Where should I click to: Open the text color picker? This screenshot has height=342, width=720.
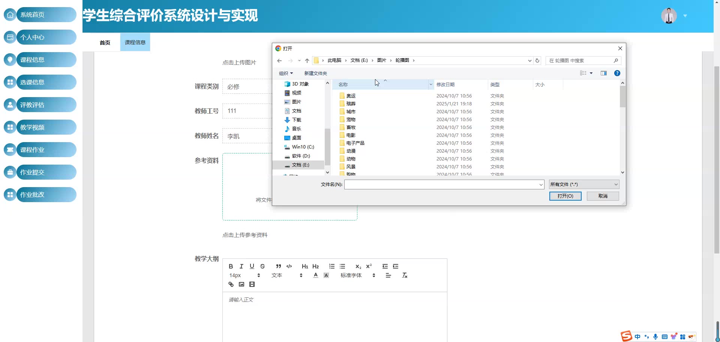pos(316,275)
